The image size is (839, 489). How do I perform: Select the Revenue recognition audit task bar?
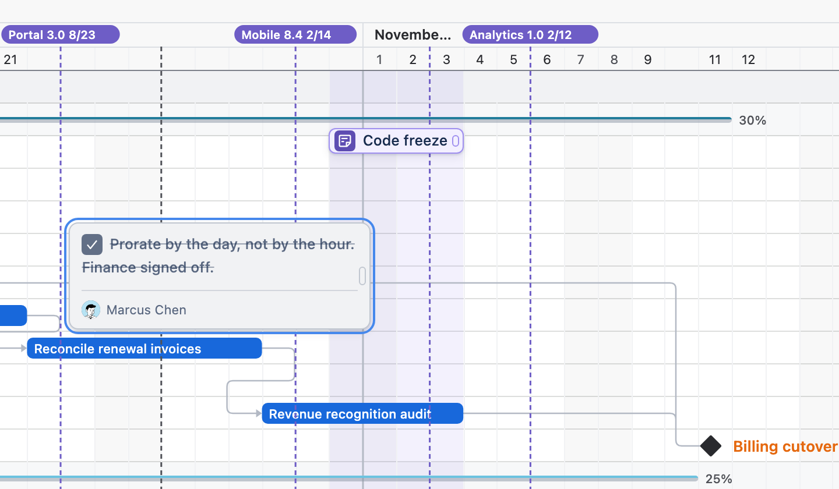coord(362,414)
